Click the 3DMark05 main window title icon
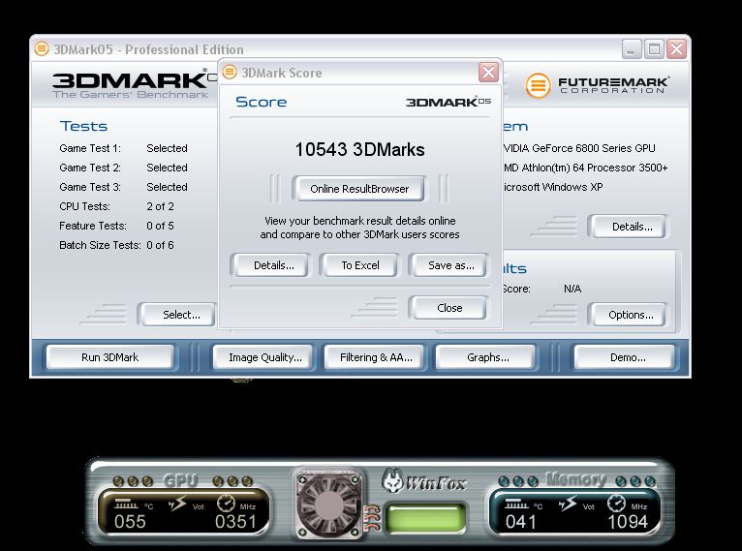The image size is (742, 551). coord(42,48)
